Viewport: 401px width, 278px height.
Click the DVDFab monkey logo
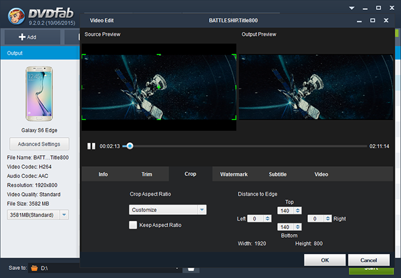pyautogui.click(x=17, y=16)
